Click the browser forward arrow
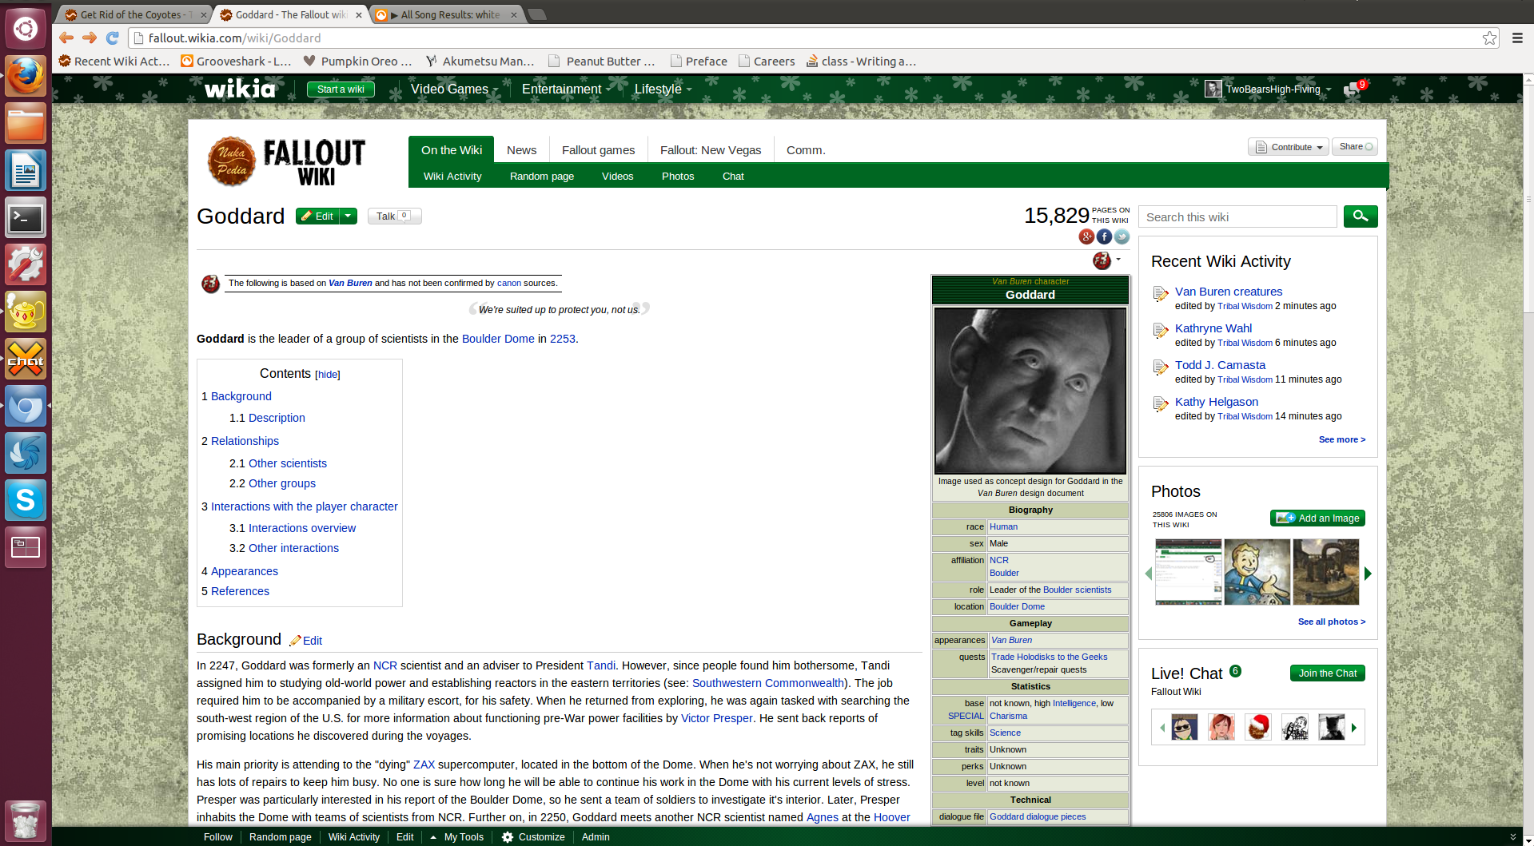1534x846 pixels. pyautogui.click(x=90, y=38)
